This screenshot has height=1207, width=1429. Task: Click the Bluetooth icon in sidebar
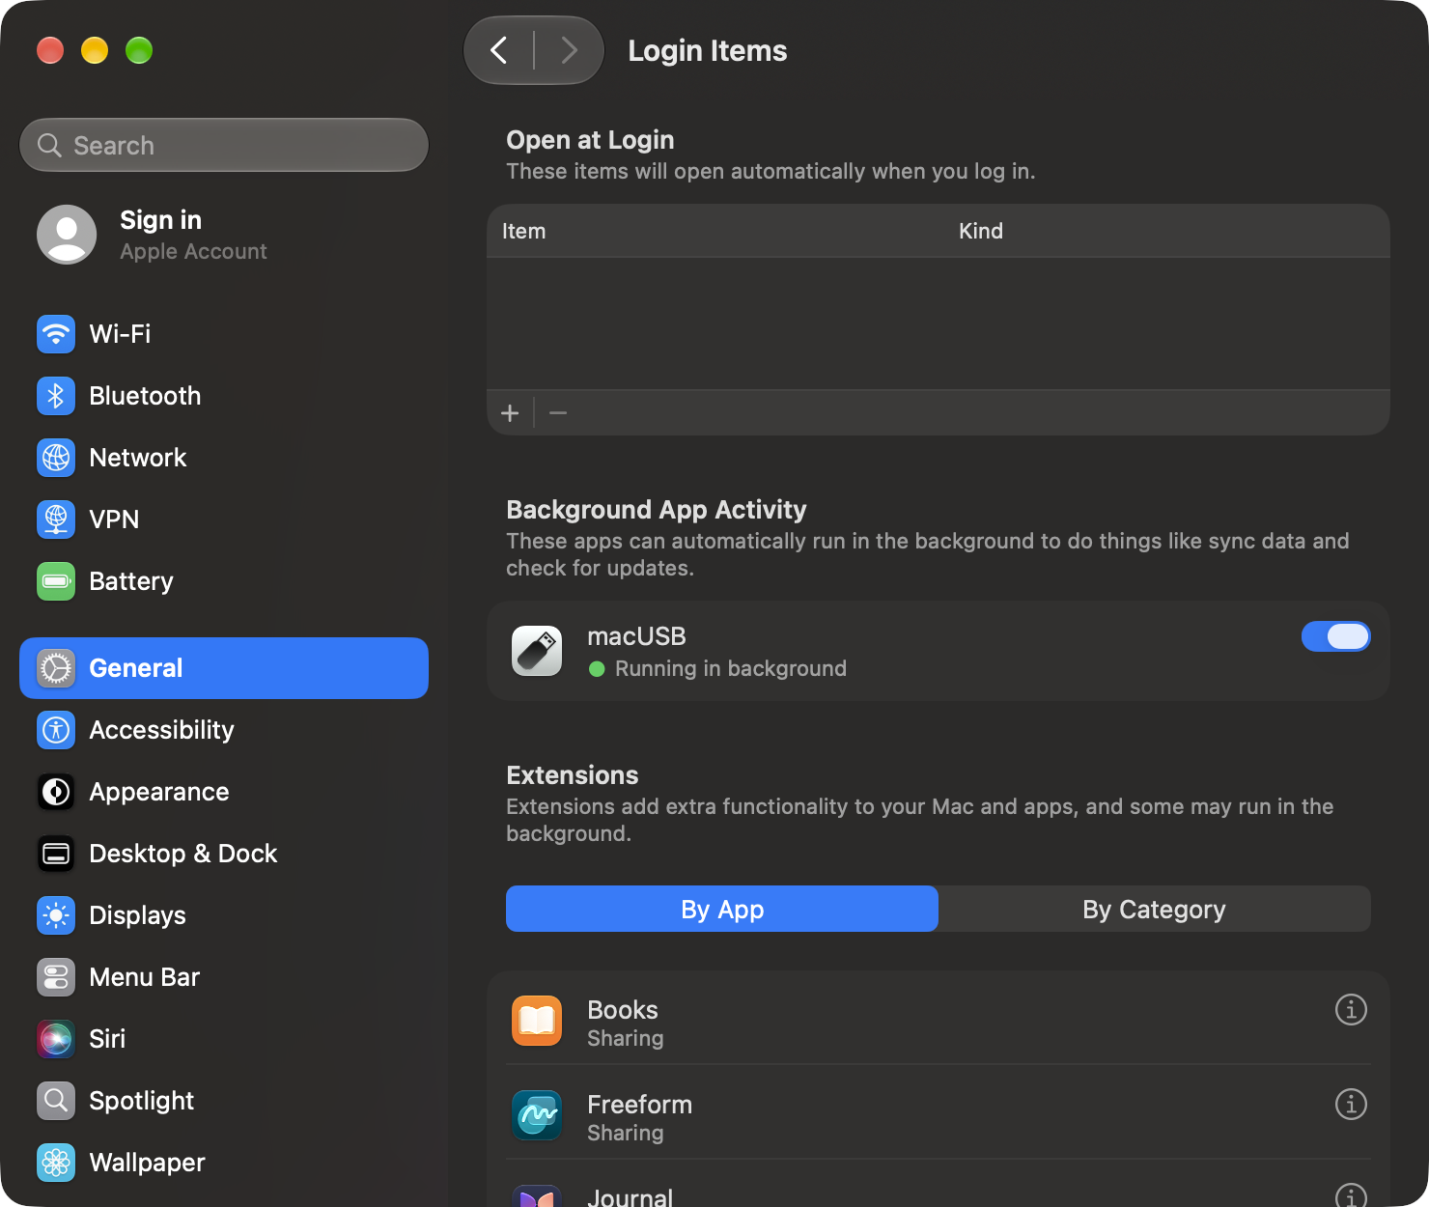56,396
